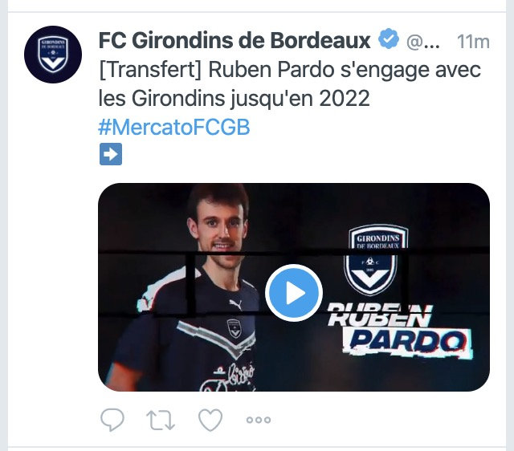This screenshot has height=451, width=514.
Task: Retweet the Ruben Pardo transfer post
Action: tap(161, 420)
